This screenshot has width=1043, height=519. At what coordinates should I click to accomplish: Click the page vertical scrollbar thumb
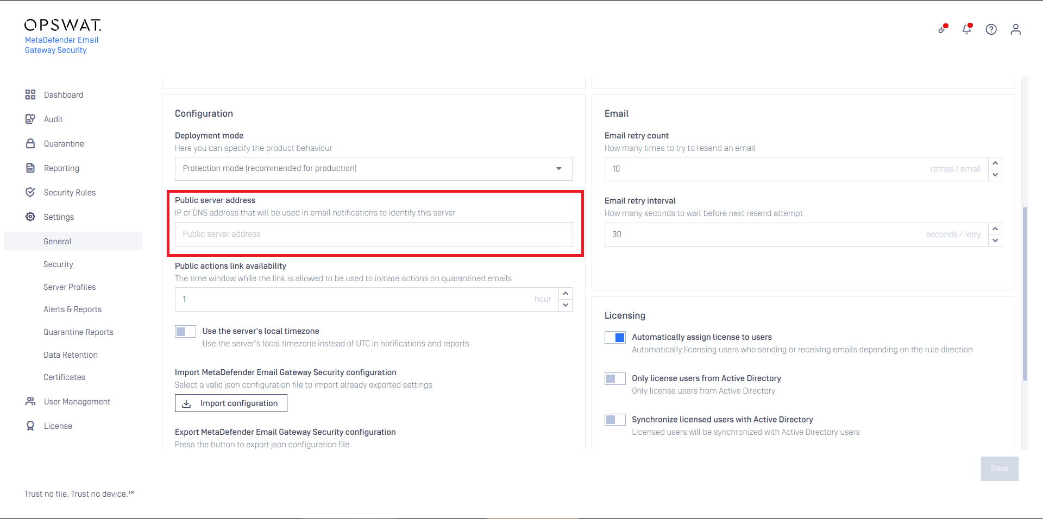click(x=1025, y=293)
